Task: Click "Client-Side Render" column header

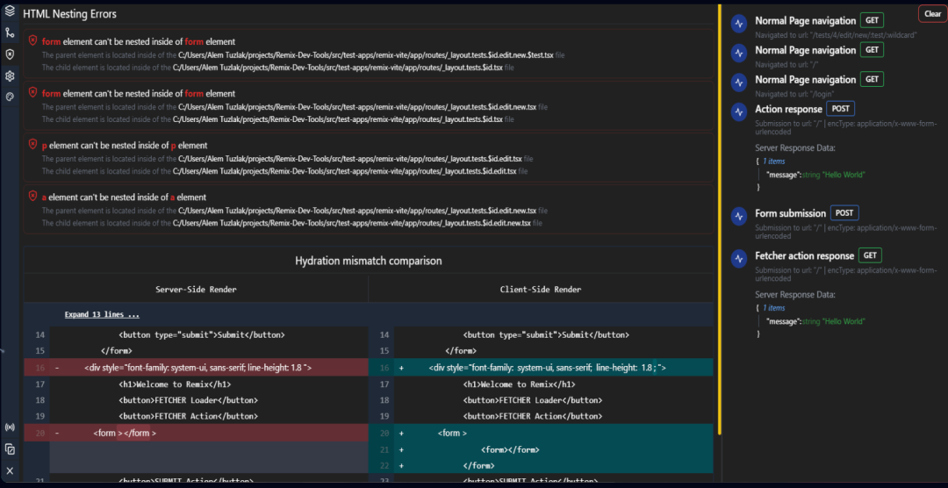Action: (x=541, y=290)
